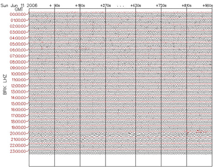Click the 19:00:00 hour label
Viewport: 214px width, 168px height.
pos(18,128)
